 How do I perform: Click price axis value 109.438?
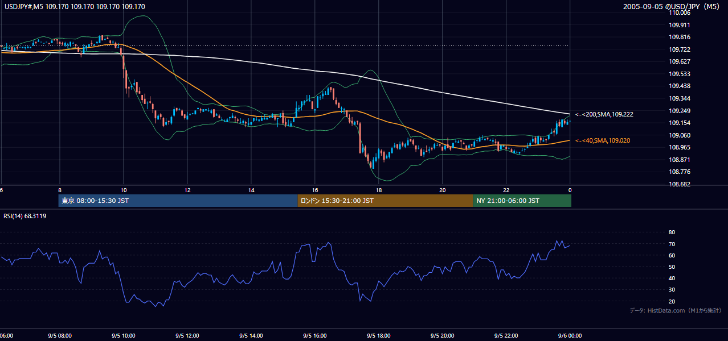pyautogui.click(x=679, y=86)
